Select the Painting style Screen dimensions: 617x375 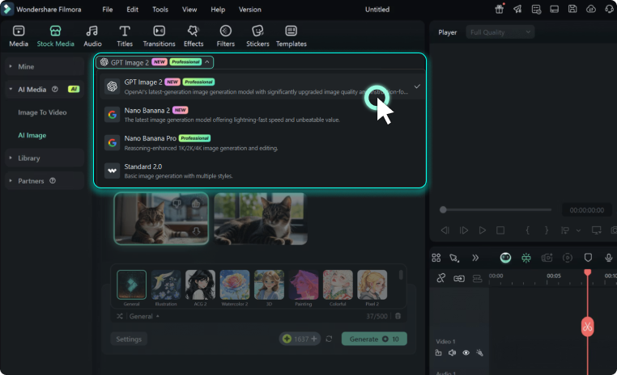pos(304,288)
